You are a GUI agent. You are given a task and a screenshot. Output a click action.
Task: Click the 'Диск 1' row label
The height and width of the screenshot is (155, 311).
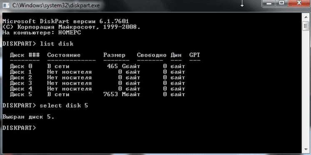[21, 72]
